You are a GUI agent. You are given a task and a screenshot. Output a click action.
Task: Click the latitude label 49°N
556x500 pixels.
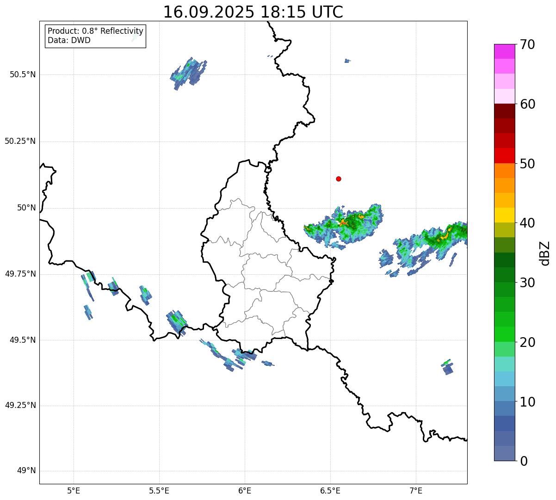26,471
